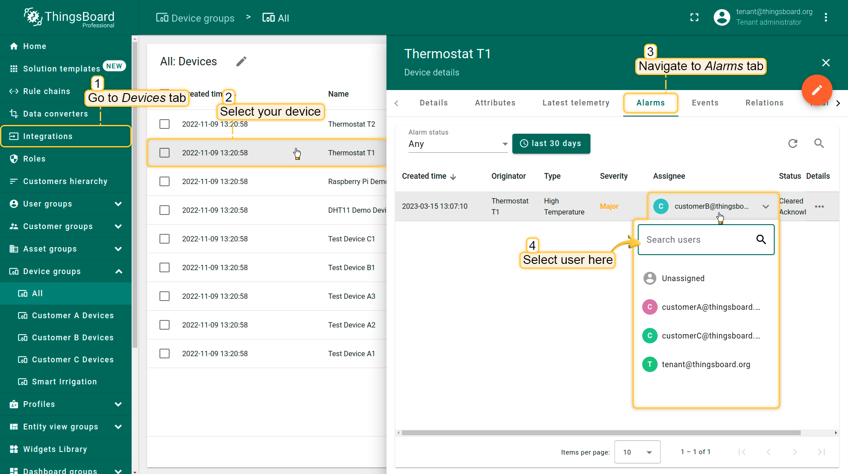Open the user profile avatar

722,18
